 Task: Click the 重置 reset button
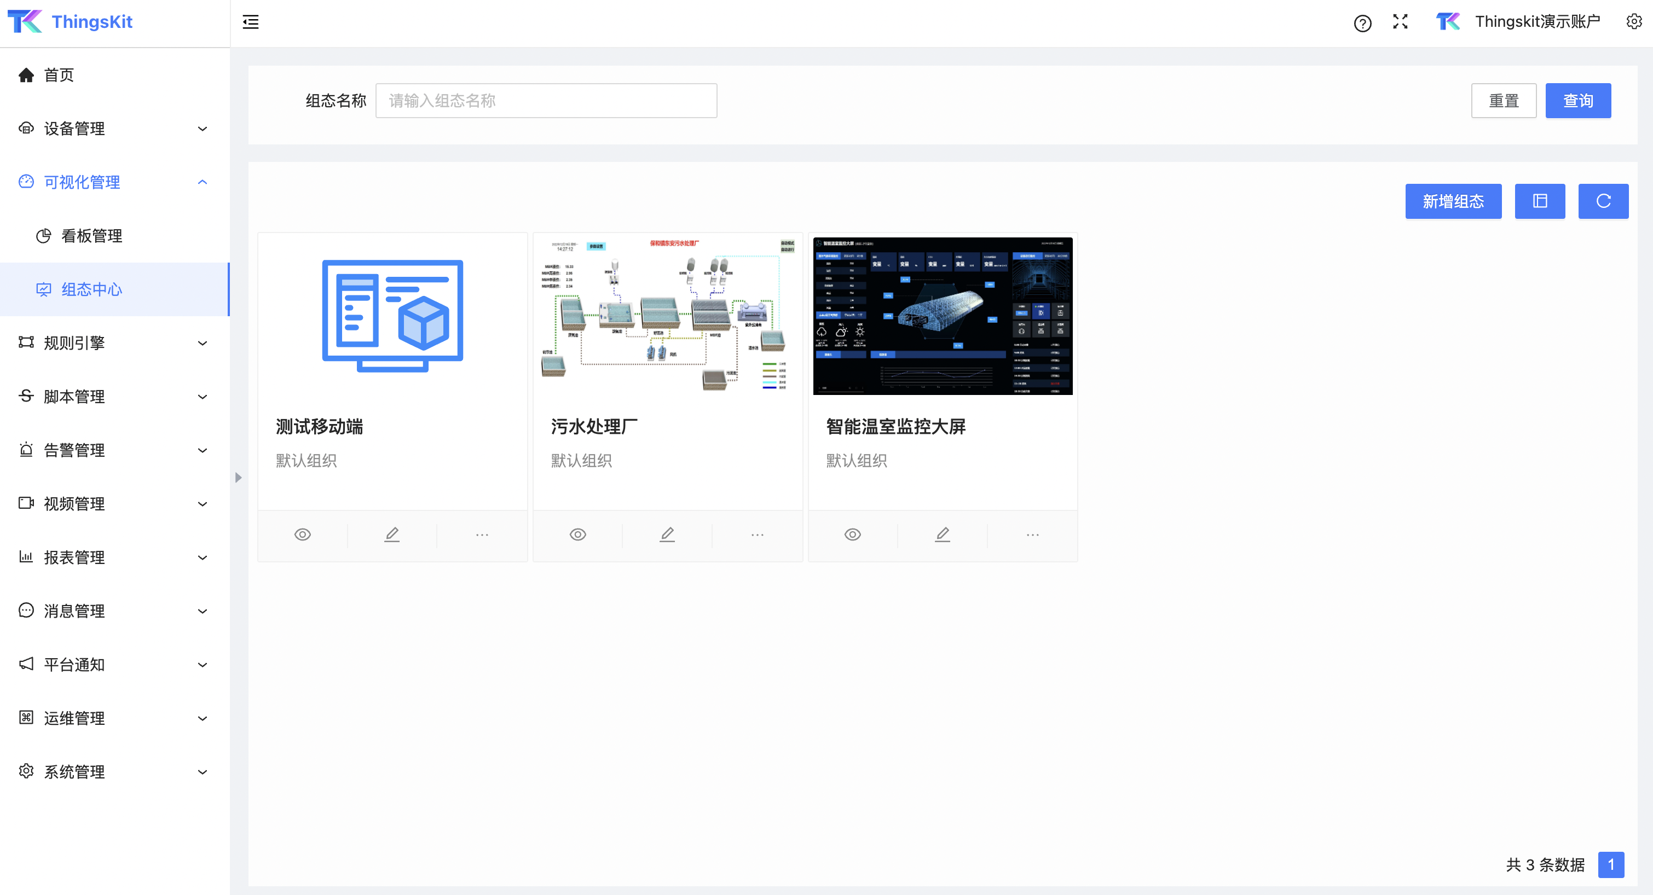[1503, 101]
